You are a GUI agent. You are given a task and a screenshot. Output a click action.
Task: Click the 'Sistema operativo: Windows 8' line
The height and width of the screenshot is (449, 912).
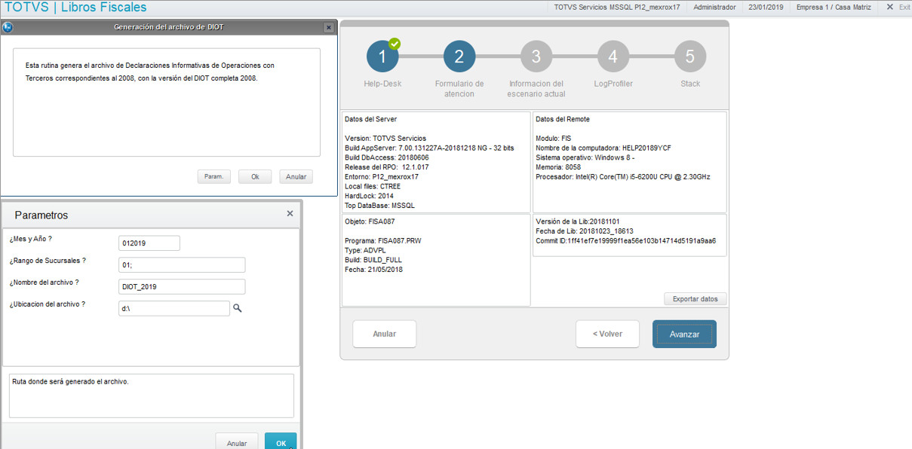click(x=586, y=157)
